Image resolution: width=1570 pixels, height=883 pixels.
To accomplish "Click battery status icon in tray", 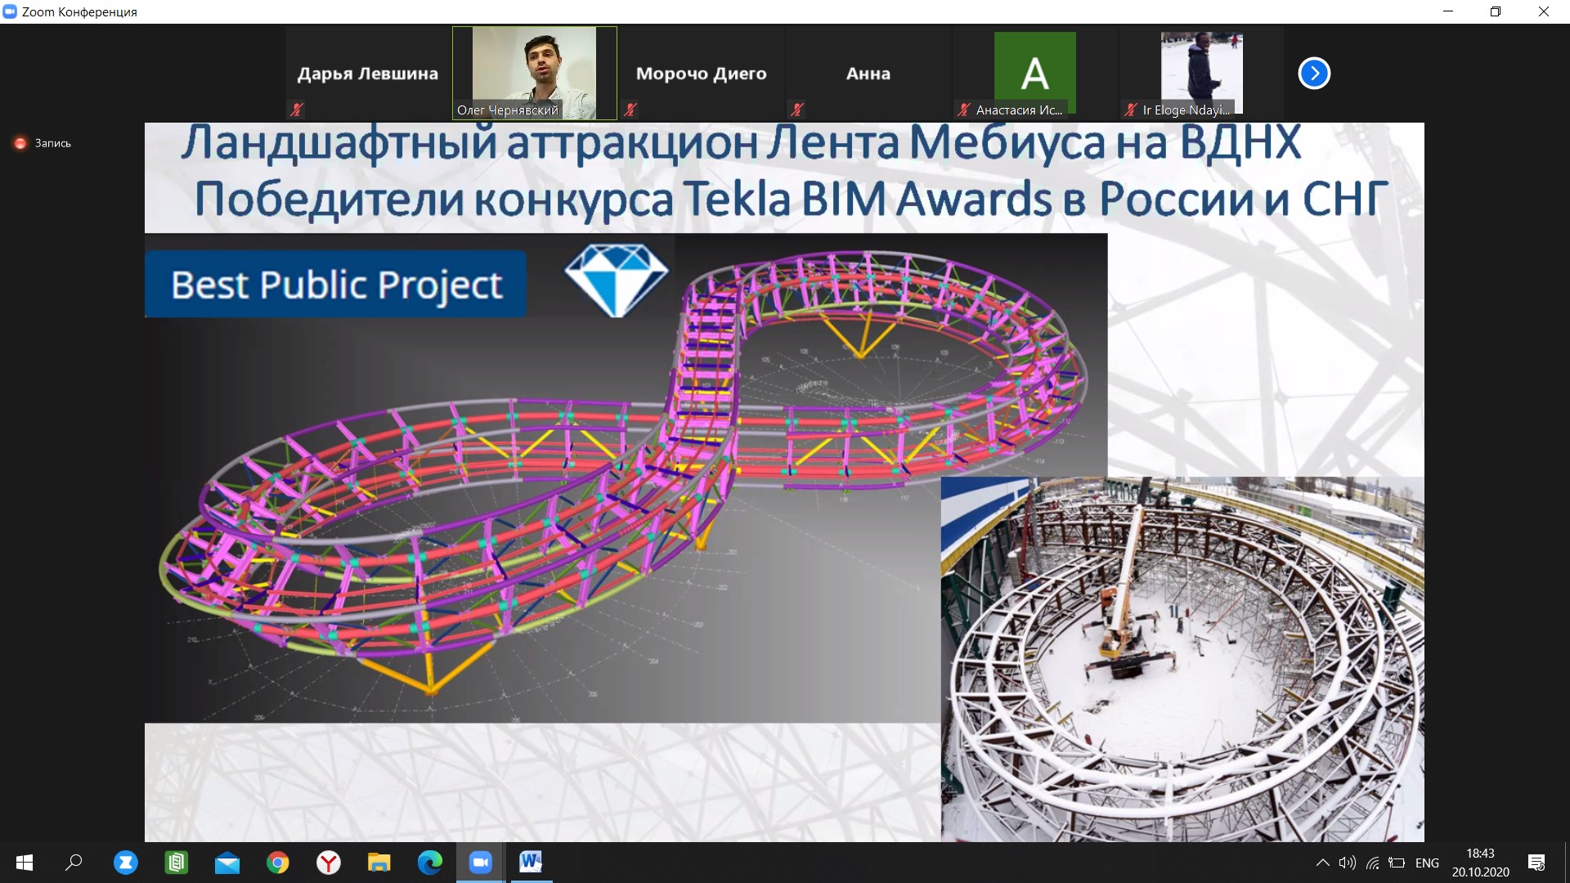I will coord(1397,863).
